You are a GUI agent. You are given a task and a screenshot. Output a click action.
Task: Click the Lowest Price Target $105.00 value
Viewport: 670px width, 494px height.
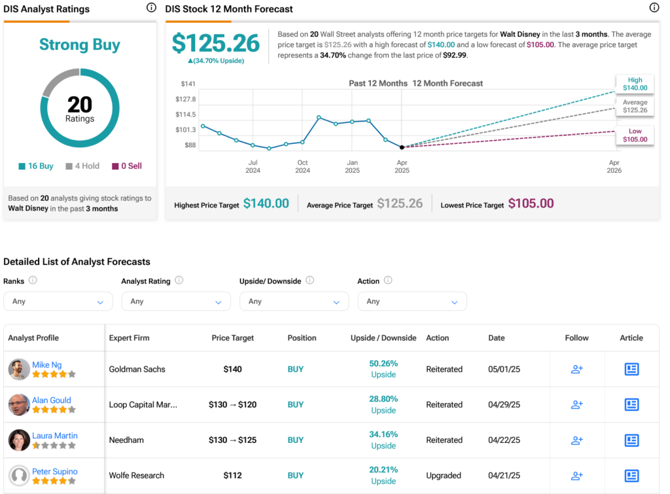click(531, 203)
